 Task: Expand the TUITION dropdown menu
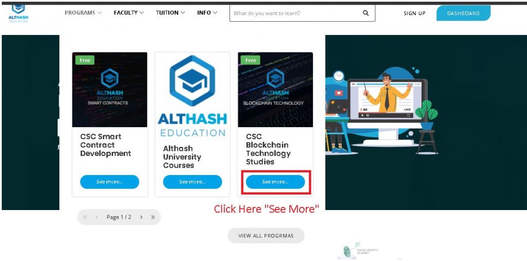click(x=170, y=13)
